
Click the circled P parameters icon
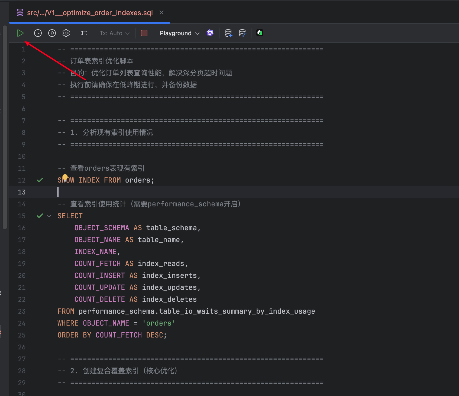pos(52,33)
